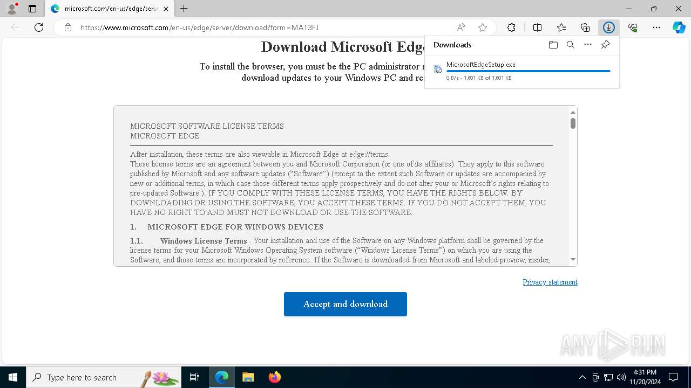The width and height of the screenshot is (691, 388).
Task: Open downloads folder icon in Downloads panel
Action: (553, 45)
